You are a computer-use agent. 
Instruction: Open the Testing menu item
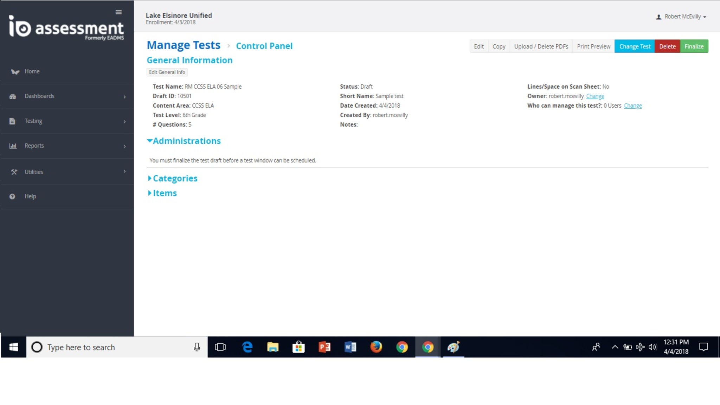pyautogui.click(x=33, y=121)
